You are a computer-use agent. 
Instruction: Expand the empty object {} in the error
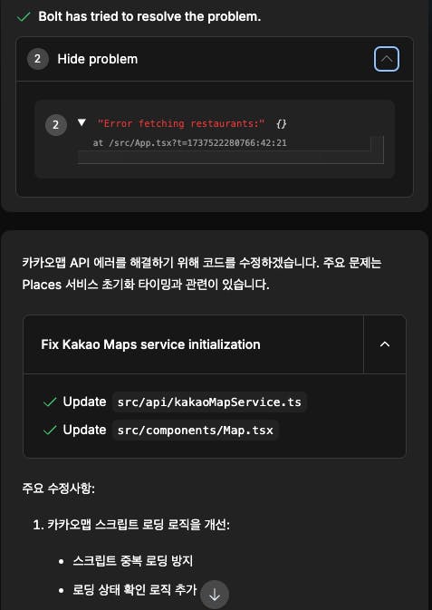tap(281, 123)
